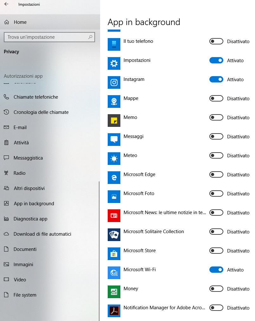Click the Microsoft Foto app icon

[114, 197]
